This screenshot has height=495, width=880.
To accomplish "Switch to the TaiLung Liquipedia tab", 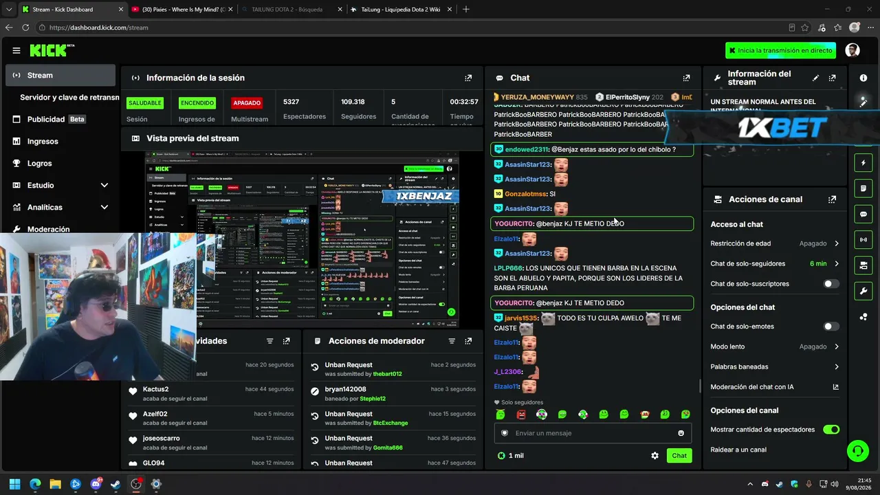I will point(400,10).
